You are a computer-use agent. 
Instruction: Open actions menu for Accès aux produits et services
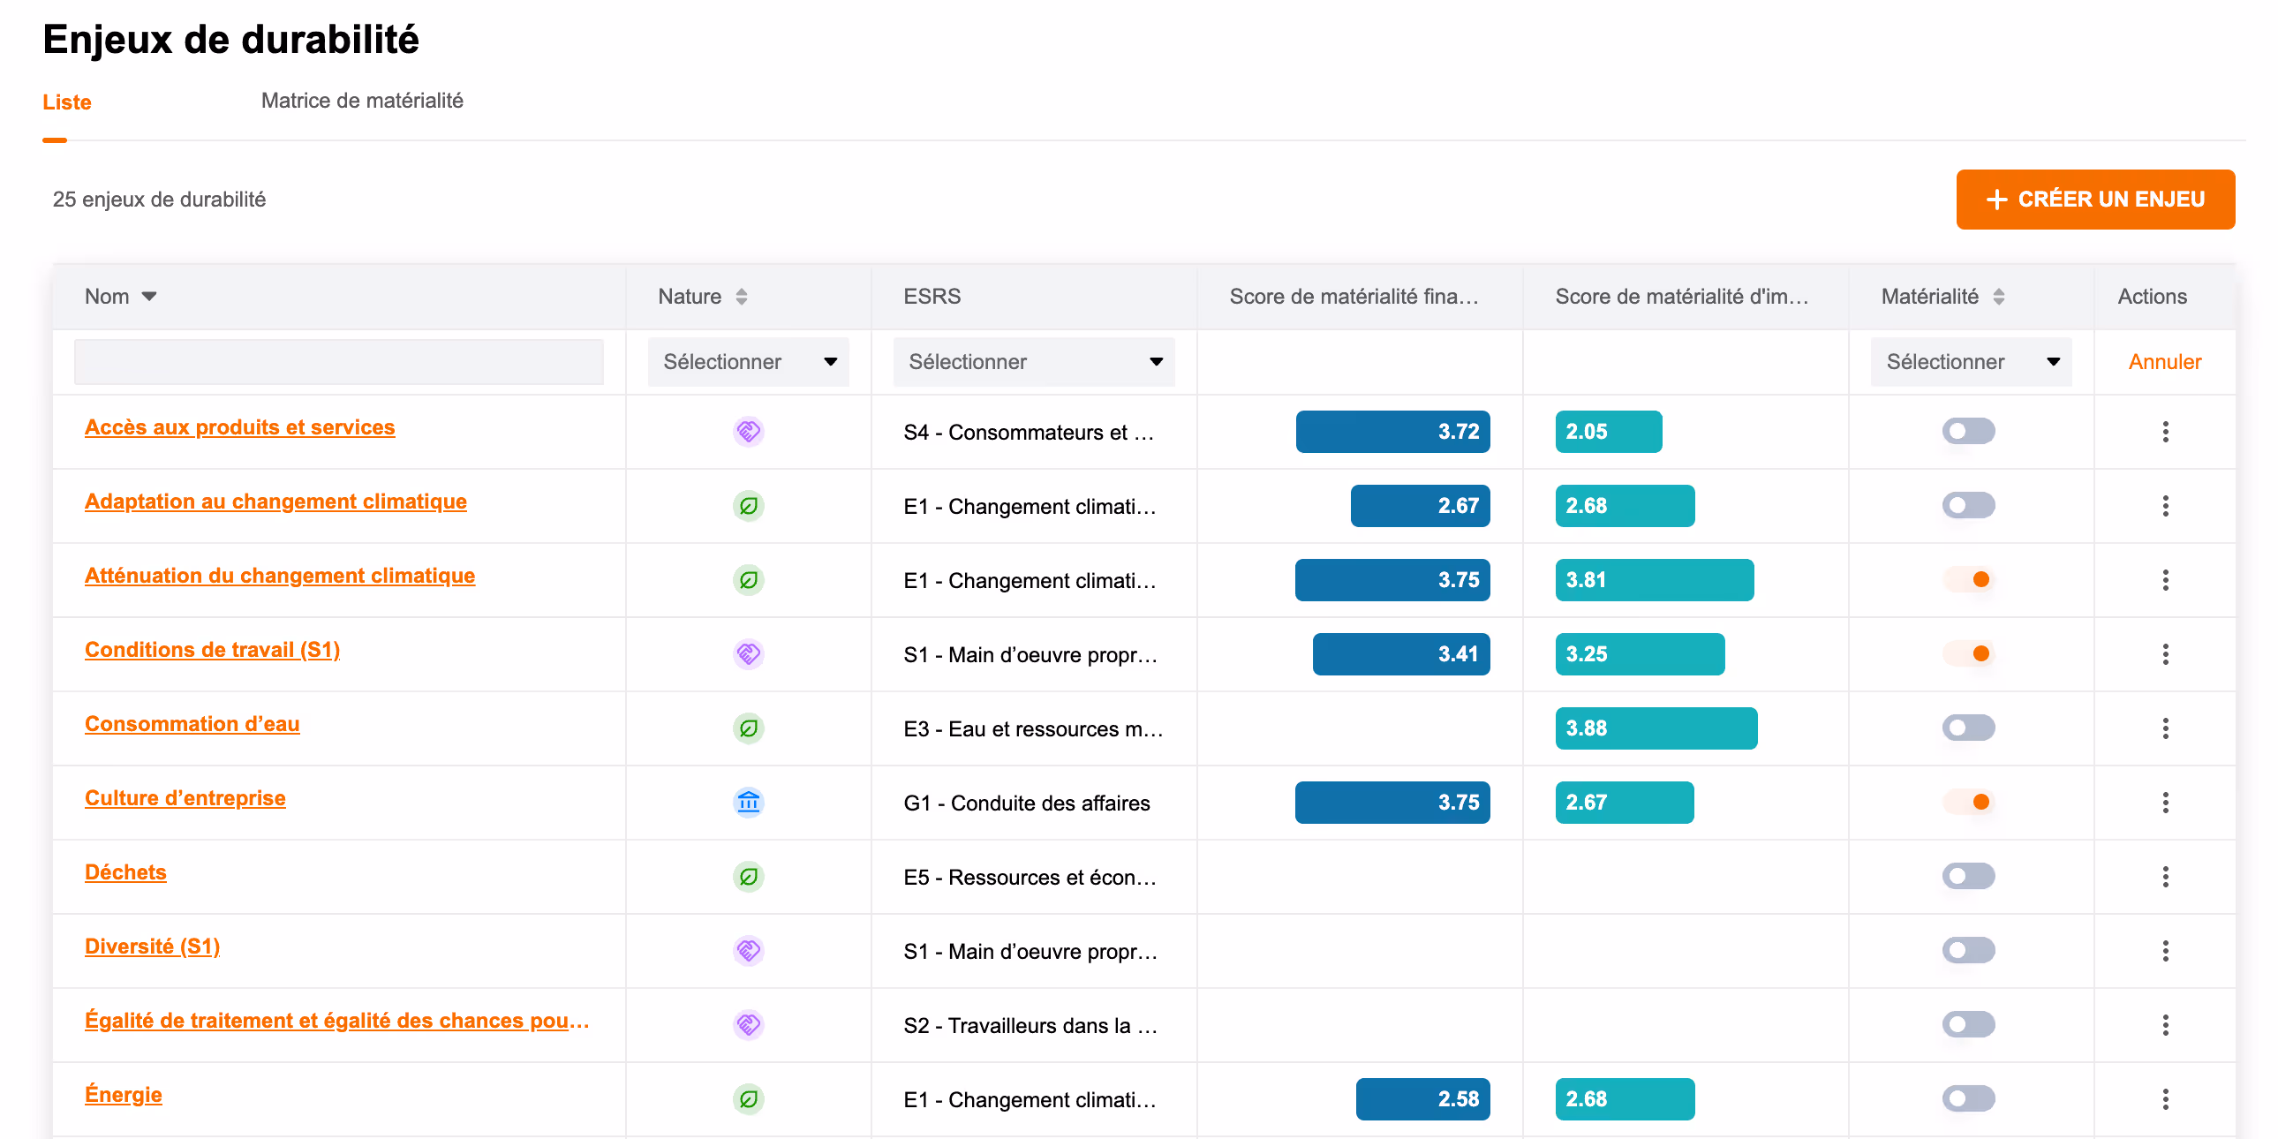2165,432
